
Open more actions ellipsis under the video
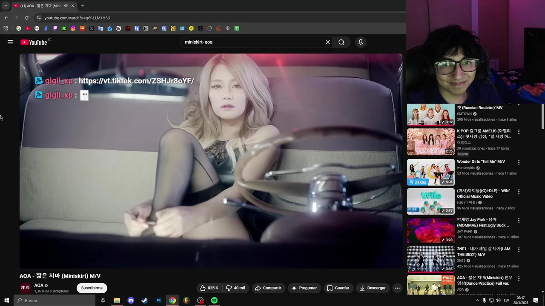397,288
